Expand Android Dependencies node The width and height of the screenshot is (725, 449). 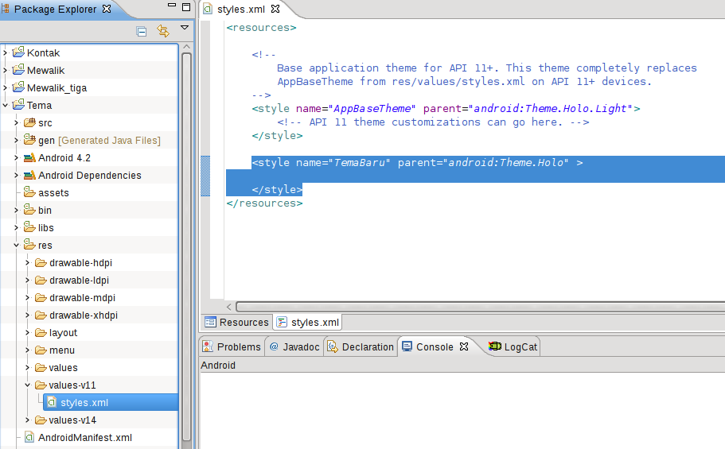(16, 176)
